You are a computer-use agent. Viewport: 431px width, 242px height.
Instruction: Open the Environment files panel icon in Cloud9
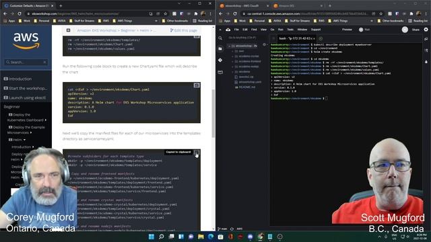220,49
